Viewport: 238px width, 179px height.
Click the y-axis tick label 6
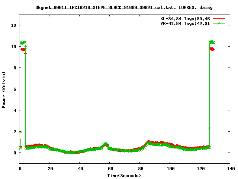coord(15,89)
